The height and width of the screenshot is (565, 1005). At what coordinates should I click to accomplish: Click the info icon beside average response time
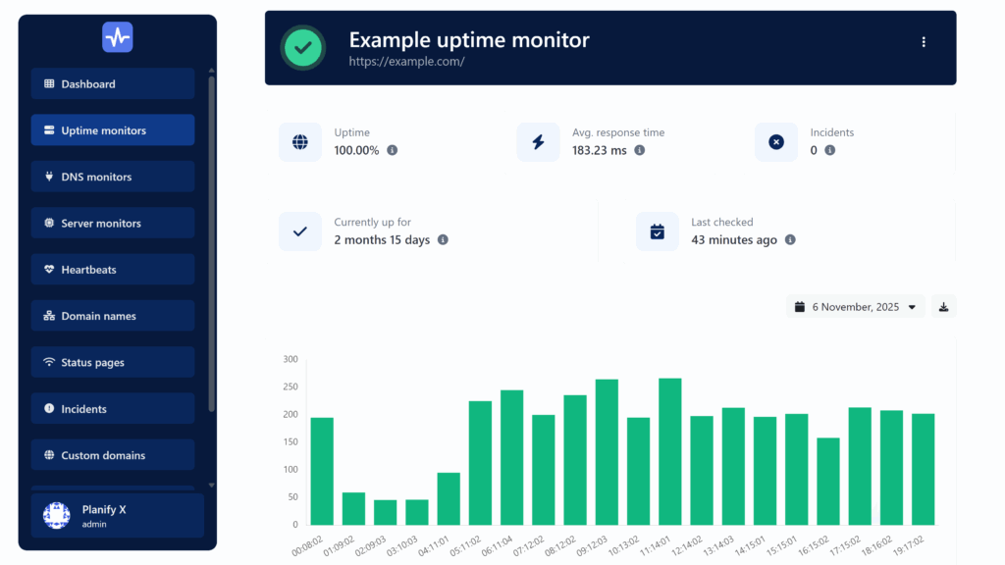pyautogui.click(x=640, y=150)
